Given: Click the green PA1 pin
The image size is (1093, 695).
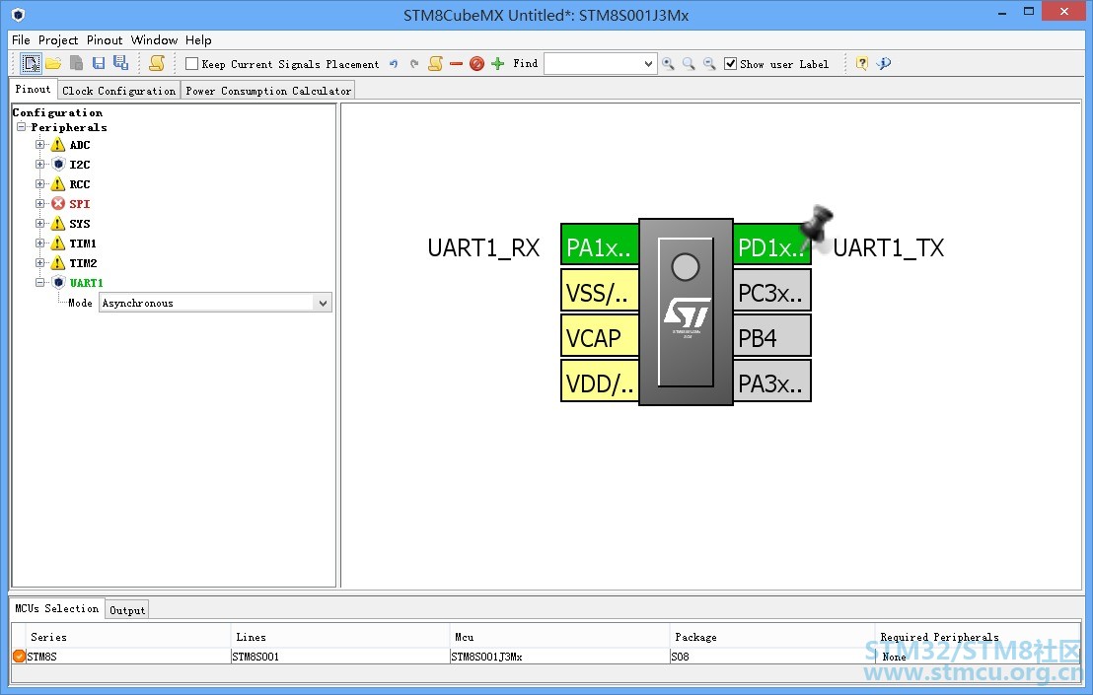Looking at the screenshot, I should [600, 246].
